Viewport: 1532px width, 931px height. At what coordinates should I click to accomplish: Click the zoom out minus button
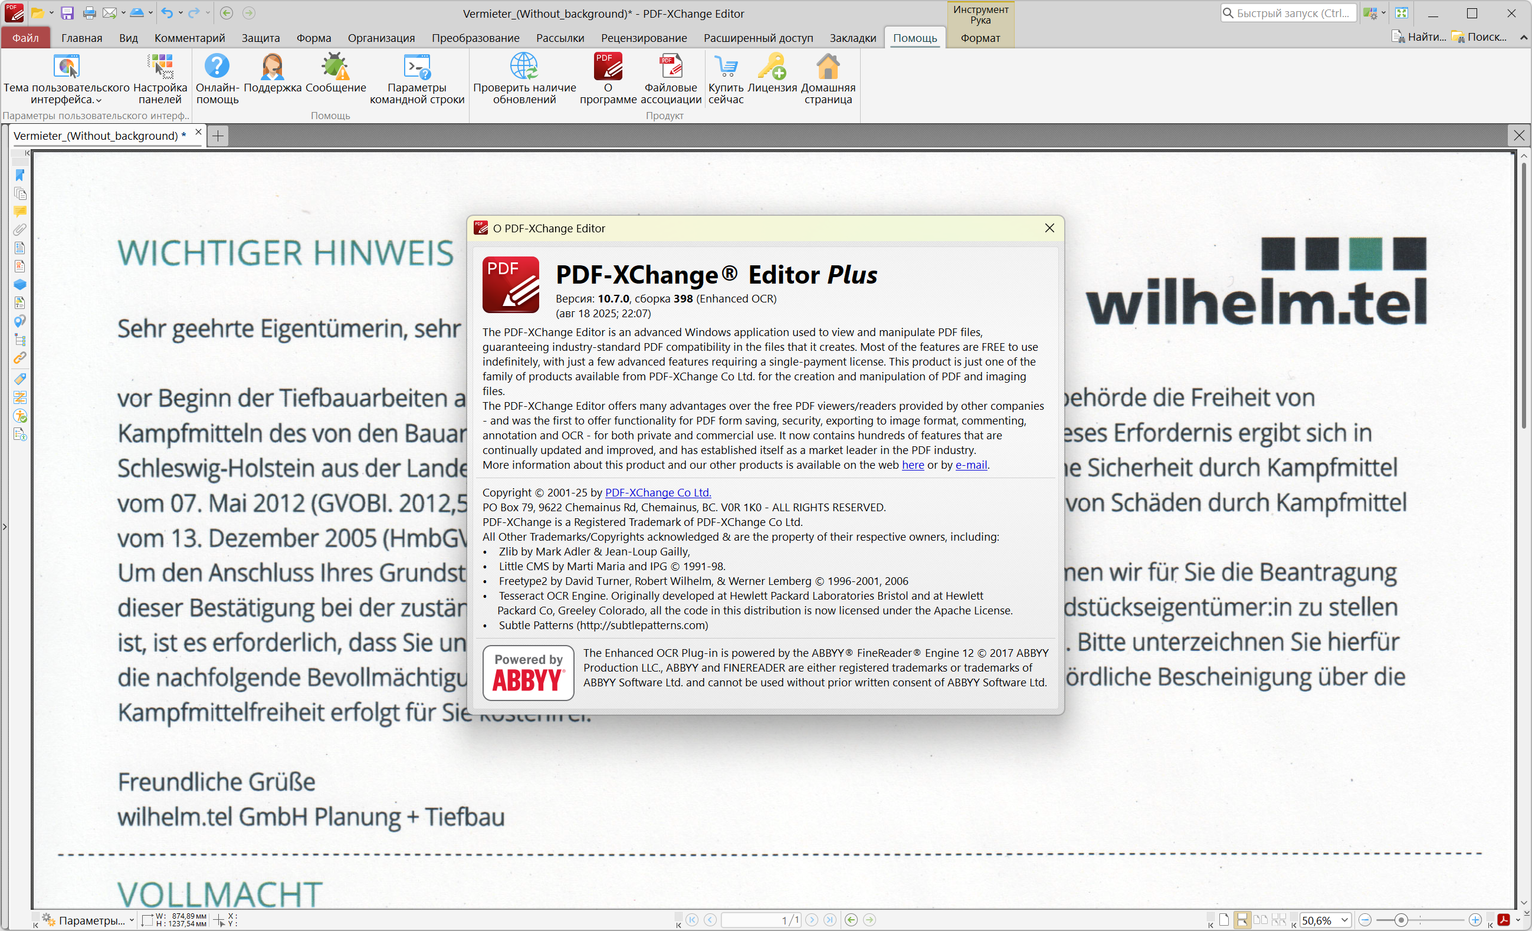[x=1366, y=920]
